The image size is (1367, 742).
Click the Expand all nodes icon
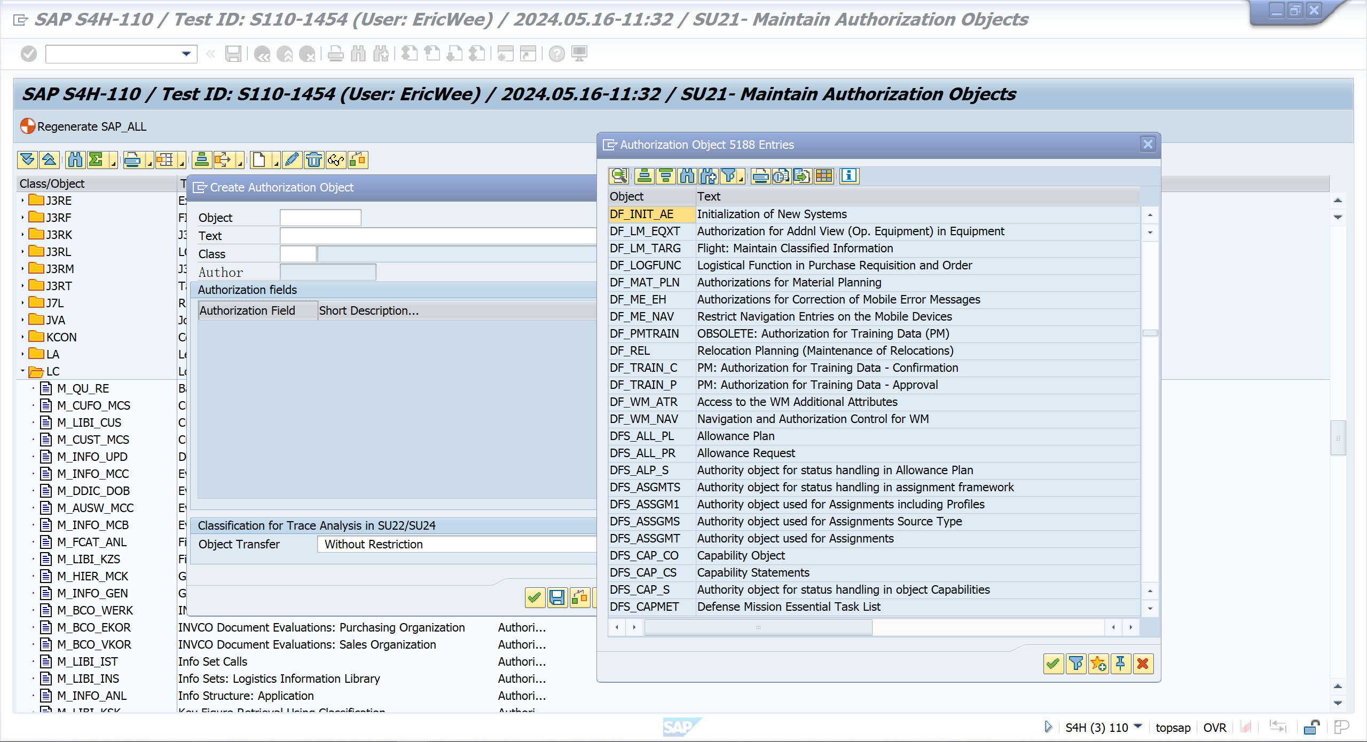point(27,159)
